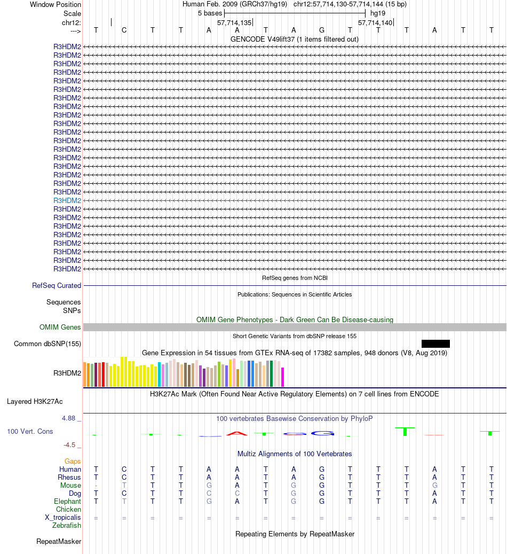The height and width of the screenshot is (554, 507).
Task: Click 'Multiz Alignments of 100 Vertebrates' title
Action: pyautogui.click(x=295, y=454)
